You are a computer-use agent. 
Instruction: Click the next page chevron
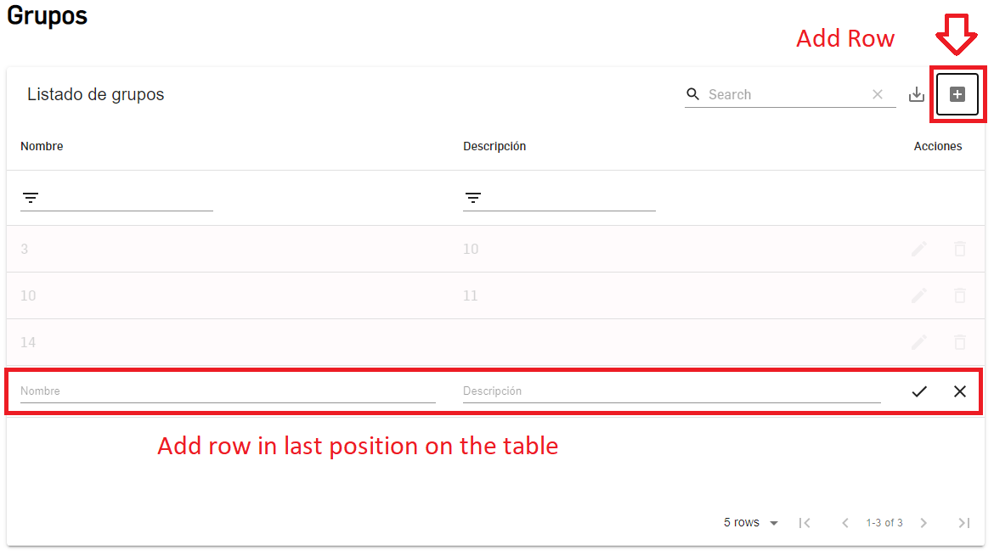(923, 522)
